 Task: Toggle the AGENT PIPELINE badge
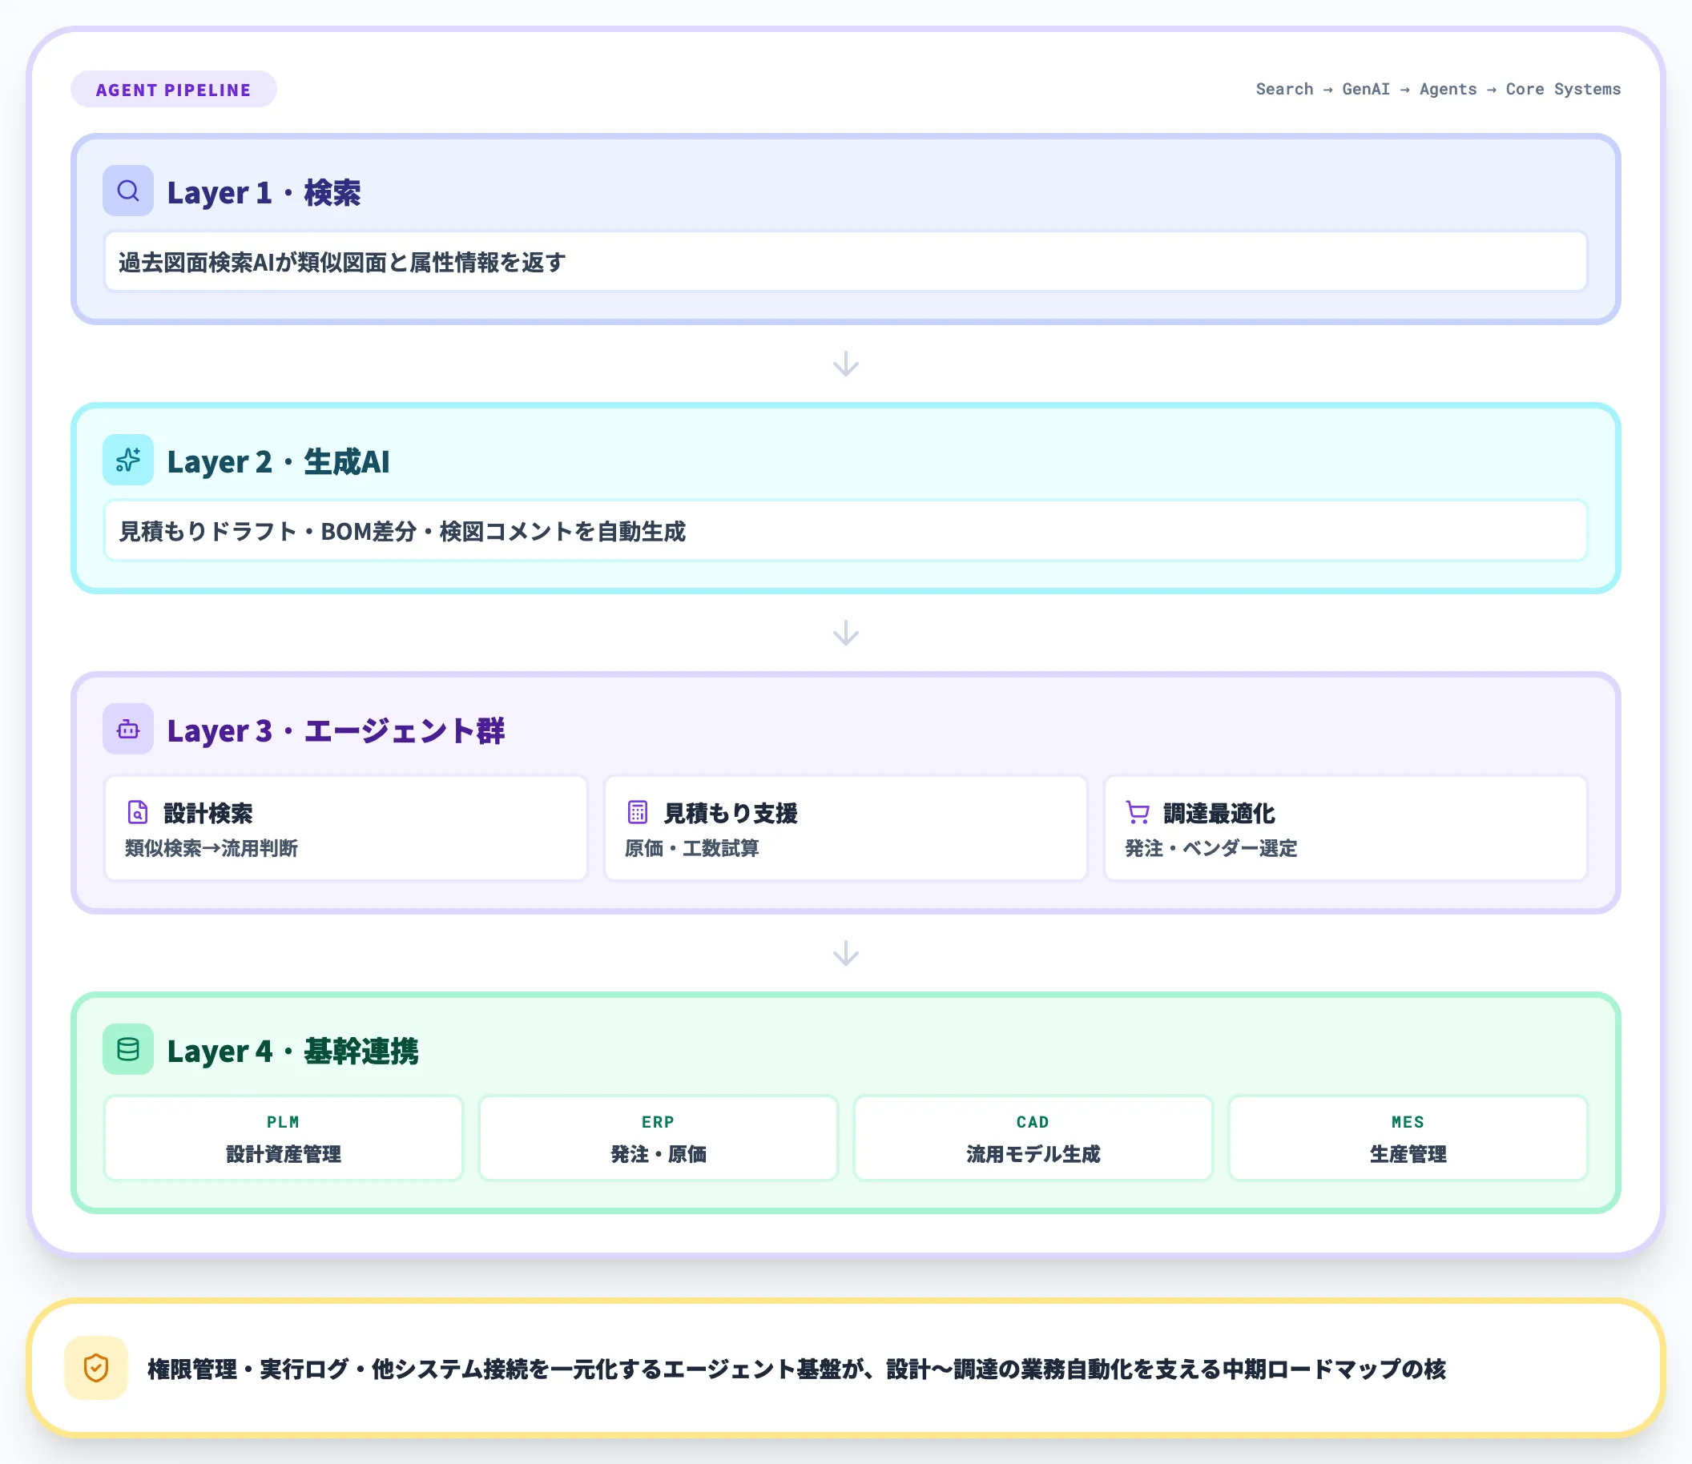click(173, 89)
